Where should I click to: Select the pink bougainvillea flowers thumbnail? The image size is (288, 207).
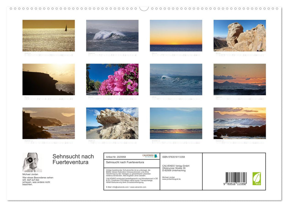(x=112, y=79)
